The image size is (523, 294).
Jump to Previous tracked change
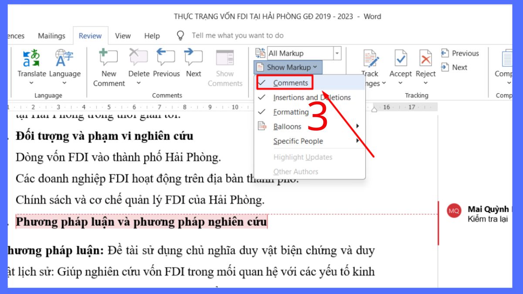click(x=460, y=53)
